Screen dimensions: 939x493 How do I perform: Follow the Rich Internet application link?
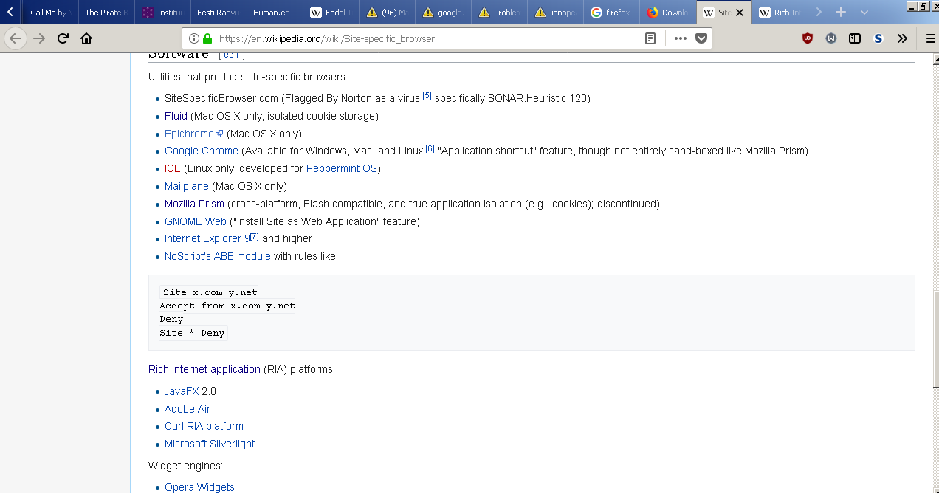[204, 369]
